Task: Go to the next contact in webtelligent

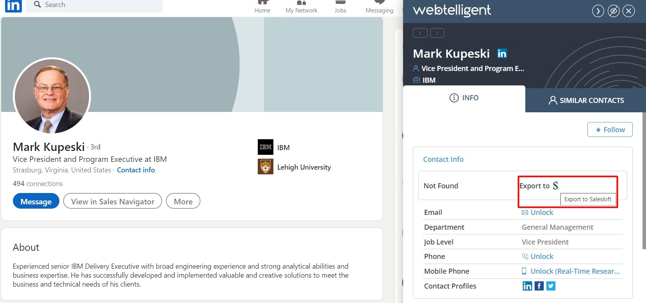Action: (x=437, y=33)
